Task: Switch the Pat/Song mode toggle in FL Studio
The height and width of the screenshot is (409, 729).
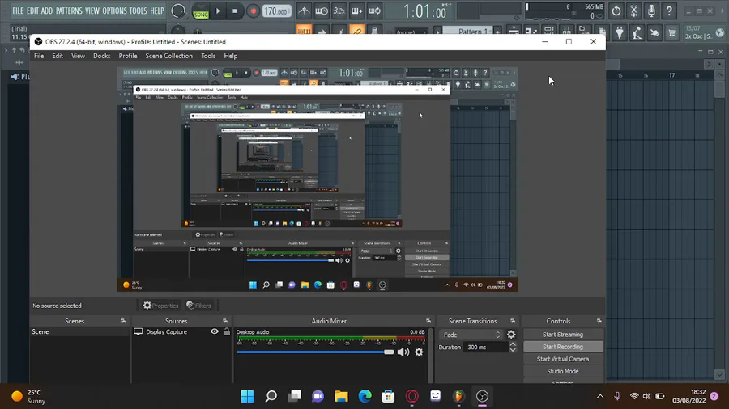Action: [x=201, y=11]
